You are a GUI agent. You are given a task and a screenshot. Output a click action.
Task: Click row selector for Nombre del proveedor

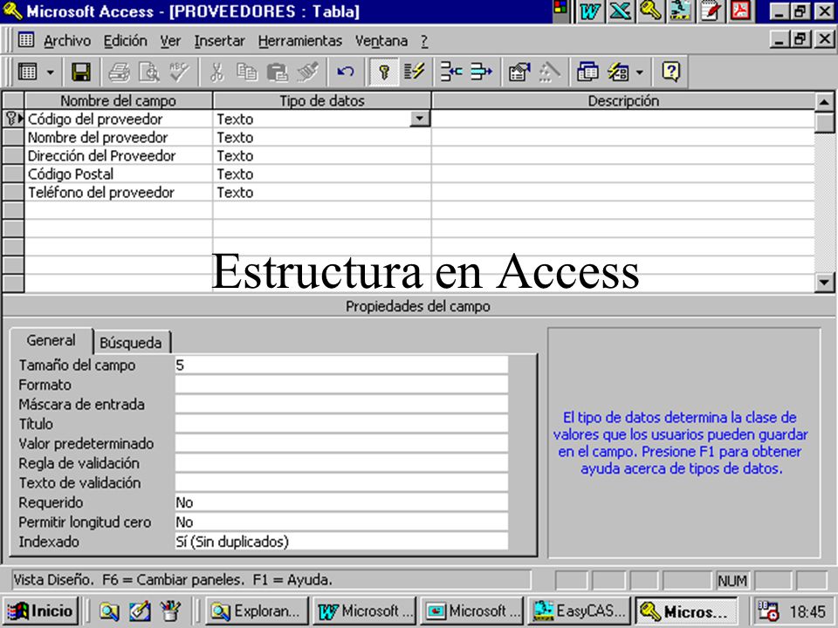click(13, 137)
